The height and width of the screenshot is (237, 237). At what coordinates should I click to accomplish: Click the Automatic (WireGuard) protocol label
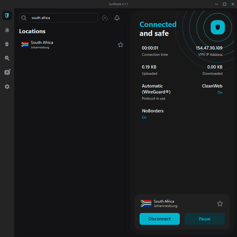tap(156, 89)
